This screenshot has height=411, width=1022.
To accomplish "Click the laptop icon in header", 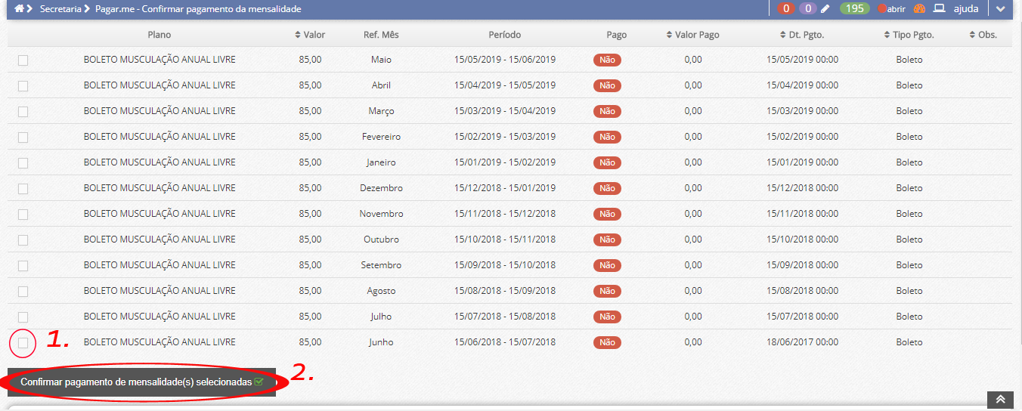I will [940, 9].
